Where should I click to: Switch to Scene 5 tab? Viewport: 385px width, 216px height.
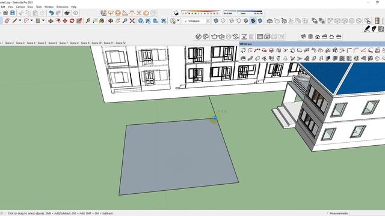pyautogui.click(x=42, y=43)
